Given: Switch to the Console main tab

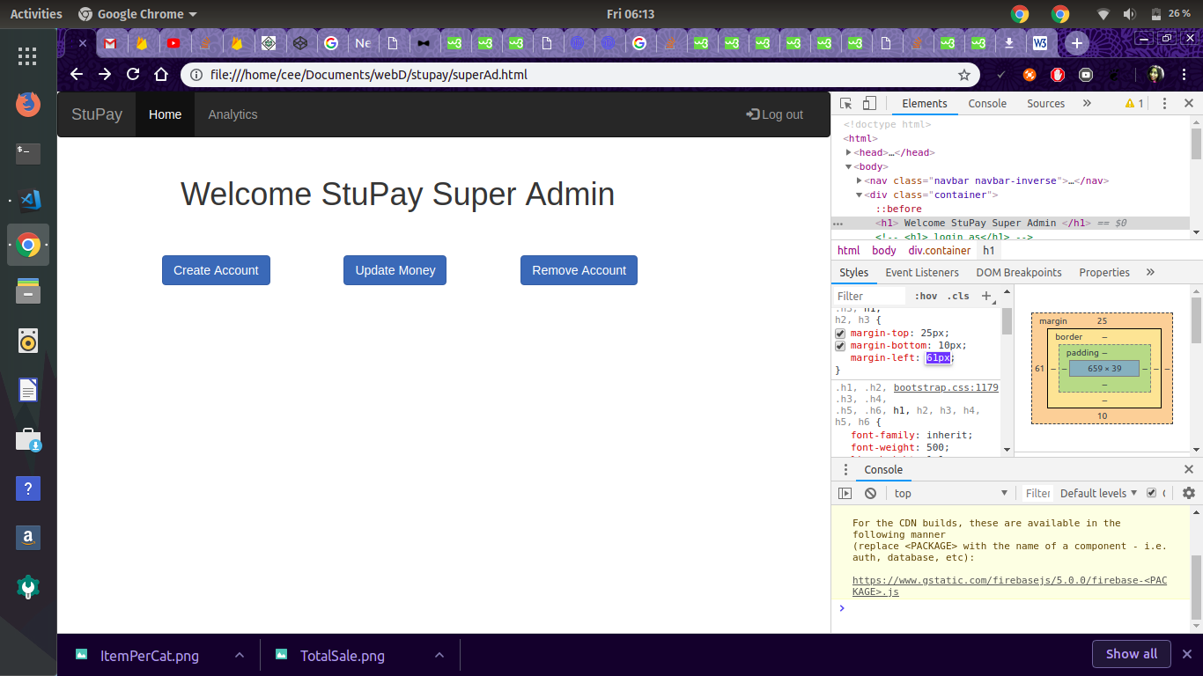Looking at the screenshot, I should tap(987, 103).
